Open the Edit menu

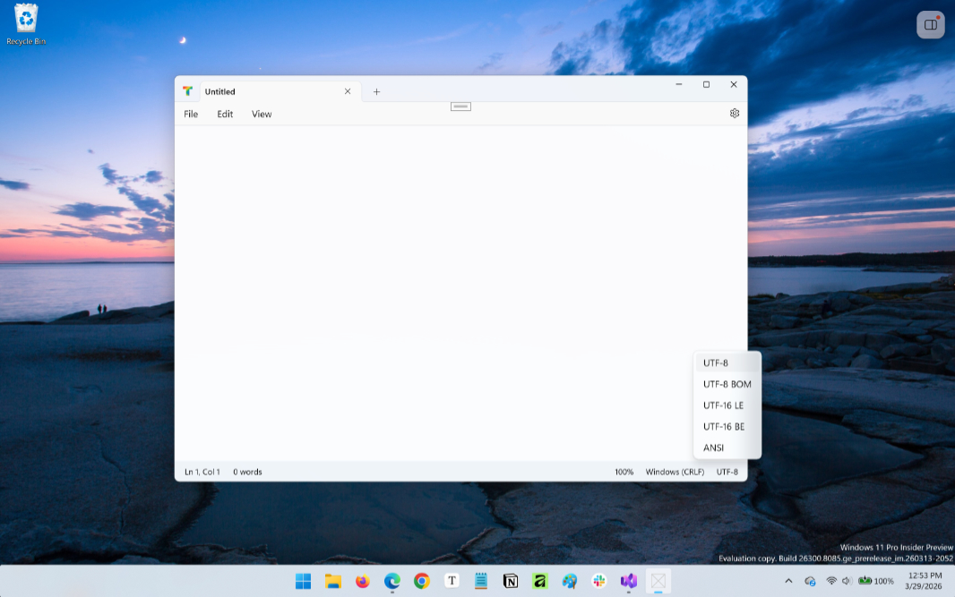click(225, 114)
